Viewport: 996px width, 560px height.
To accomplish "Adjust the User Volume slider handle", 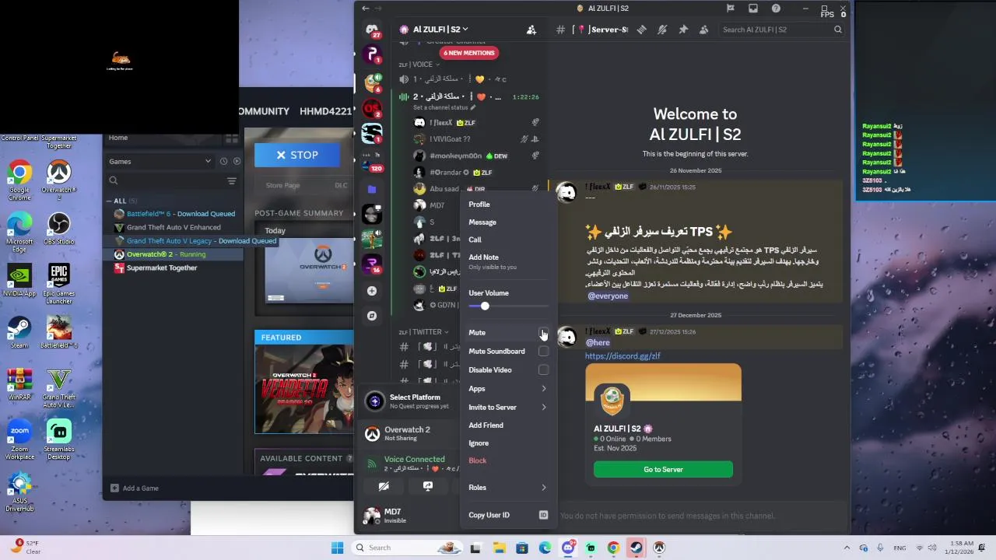I will pos(485,306).
